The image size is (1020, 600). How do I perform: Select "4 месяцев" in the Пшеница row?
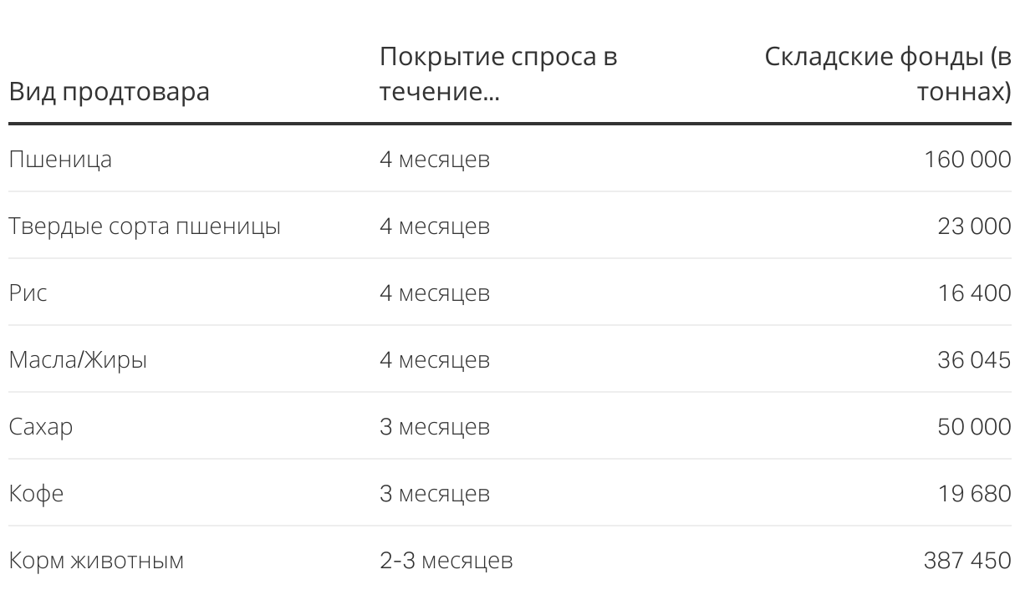434,159
